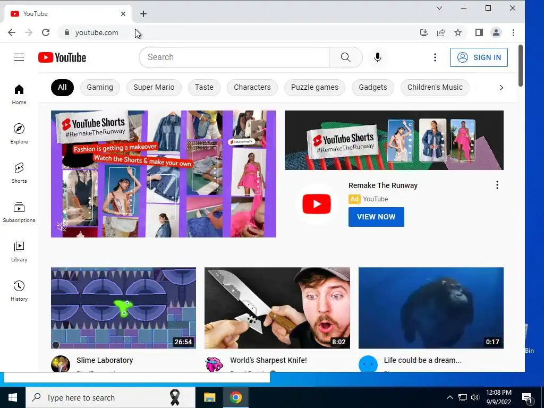
Task: Open Chrome profile avatar
Action: [496, 32]
